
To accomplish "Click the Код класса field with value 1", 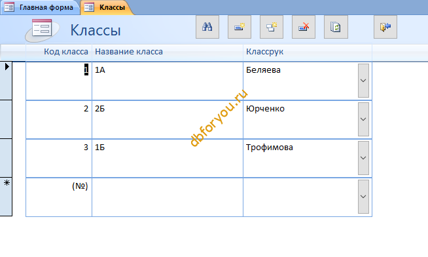I will 59,81.
